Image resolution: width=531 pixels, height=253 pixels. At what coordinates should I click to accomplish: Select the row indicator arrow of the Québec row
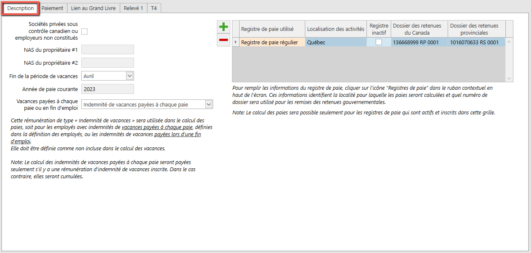235,42
